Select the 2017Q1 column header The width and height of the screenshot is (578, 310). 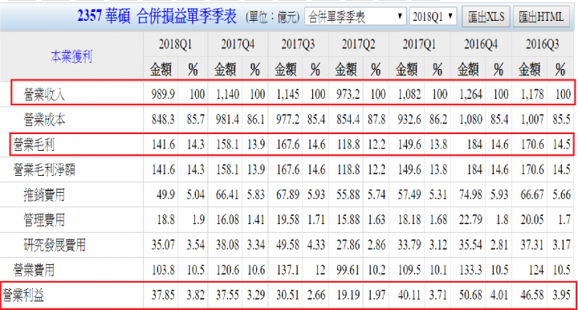coord(419,44)
